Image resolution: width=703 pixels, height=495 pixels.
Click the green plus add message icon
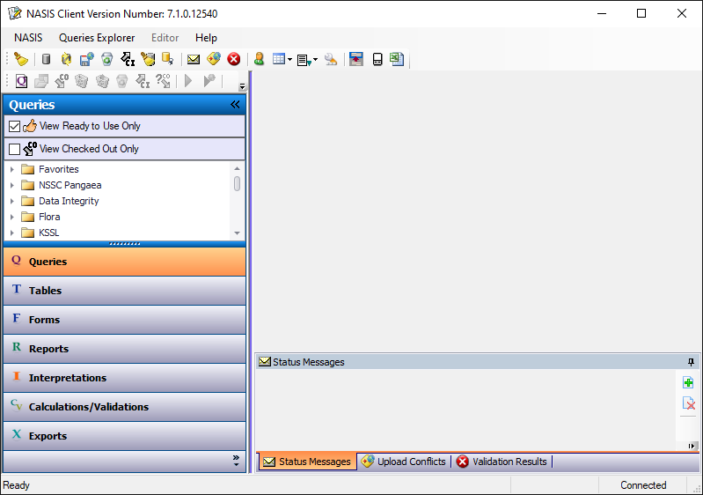click(x=688, y=383)
